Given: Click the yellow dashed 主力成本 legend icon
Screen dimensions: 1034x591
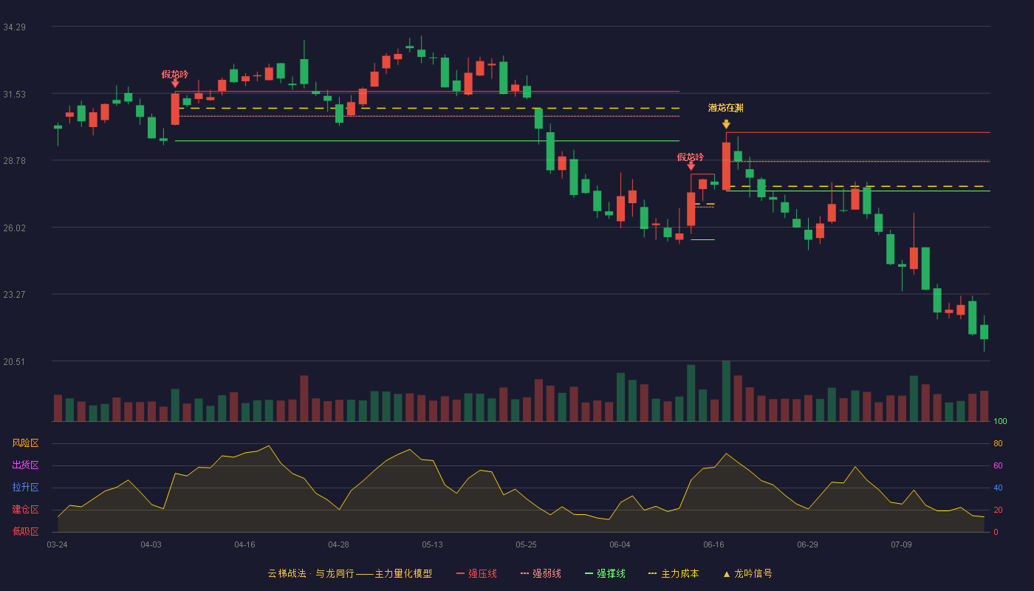Looking at the screenshot, I should [x=652, y=574].
